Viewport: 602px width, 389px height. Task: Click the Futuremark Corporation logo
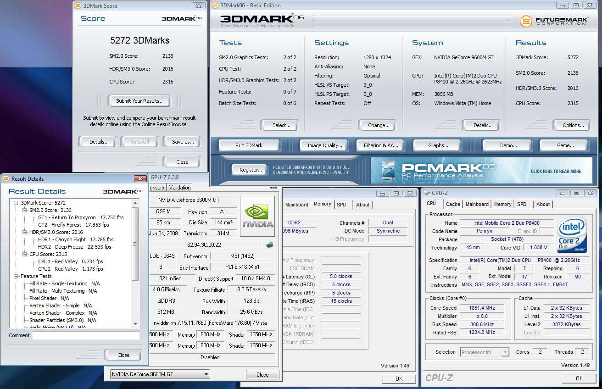tap(554, 21)
